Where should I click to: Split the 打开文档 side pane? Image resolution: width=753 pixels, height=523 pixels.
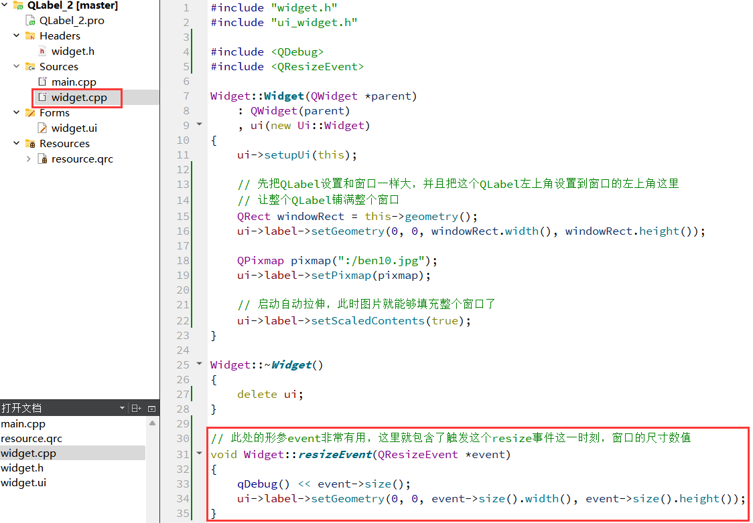137,409
